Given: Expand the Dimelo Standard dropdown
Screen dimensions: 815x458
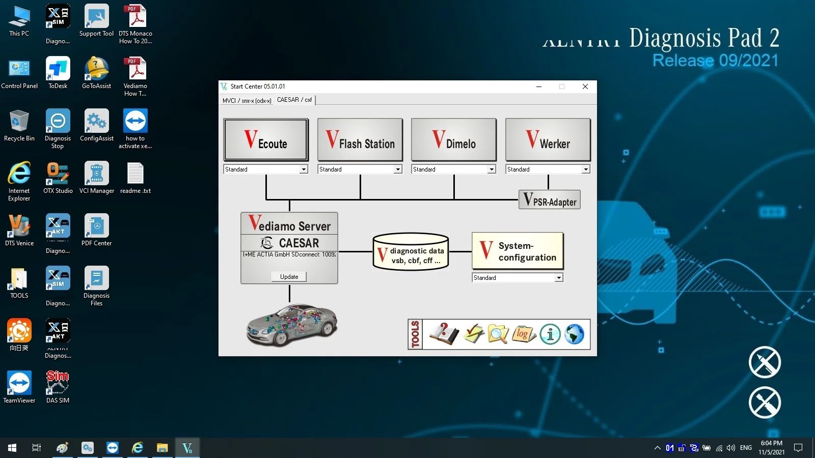Looking at the screenshot, I should (492, 169).
